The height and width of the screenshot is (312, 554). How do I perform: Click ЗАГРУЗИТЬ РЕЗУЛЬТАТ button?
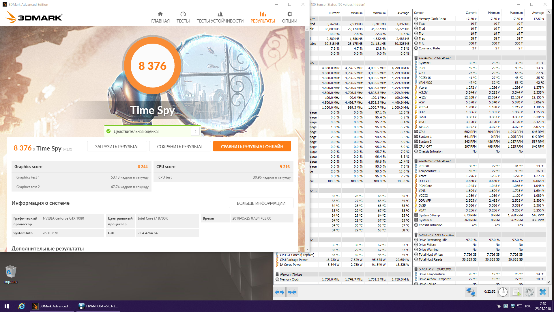coord(117,146)
